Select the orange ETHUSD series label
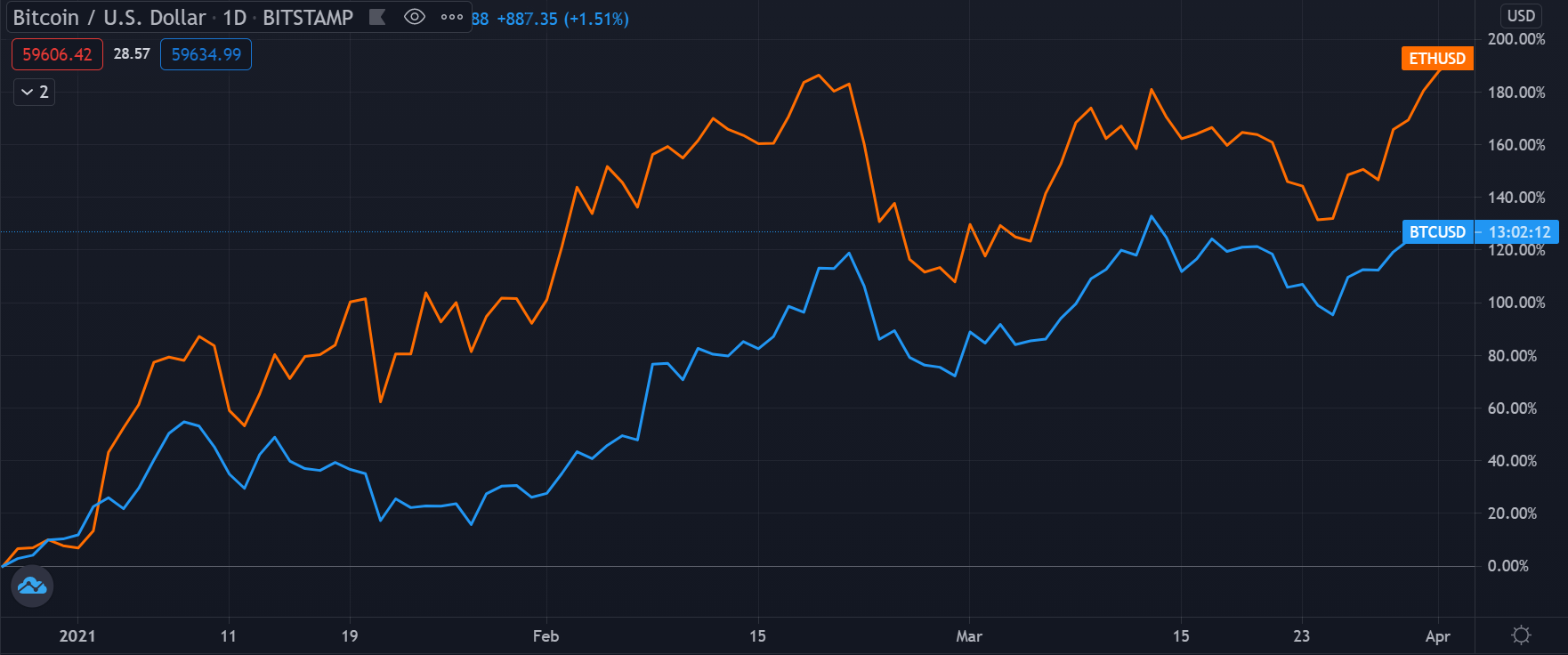1568x655 pixels. (1436, 59)
